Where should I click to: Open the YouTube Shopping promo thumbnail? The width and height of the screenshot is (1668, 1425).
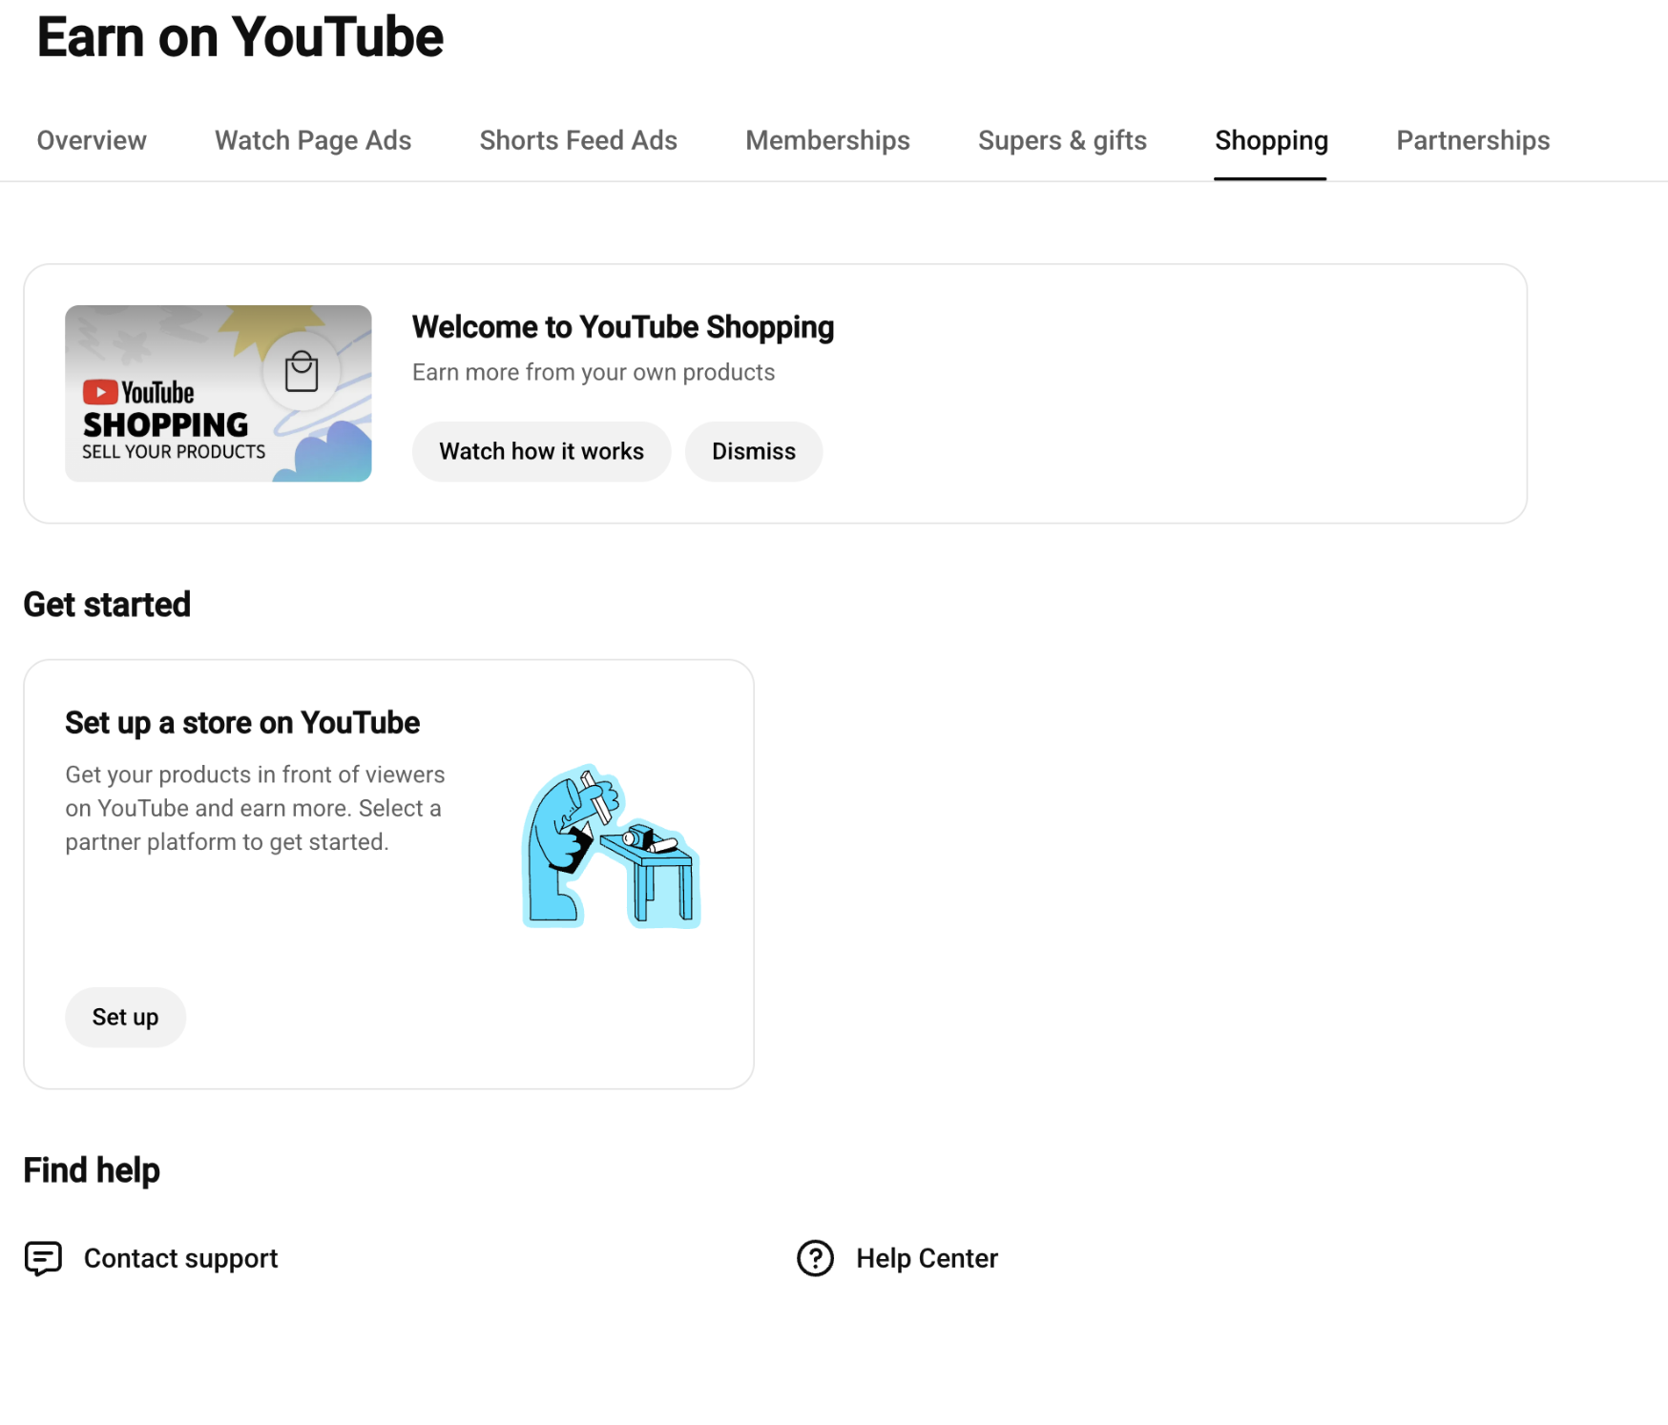tap(219, 393)
